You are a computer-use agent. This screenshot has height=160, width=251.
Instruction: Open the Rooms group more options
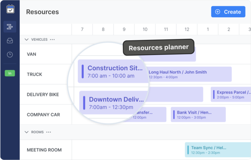coord(49,132)
